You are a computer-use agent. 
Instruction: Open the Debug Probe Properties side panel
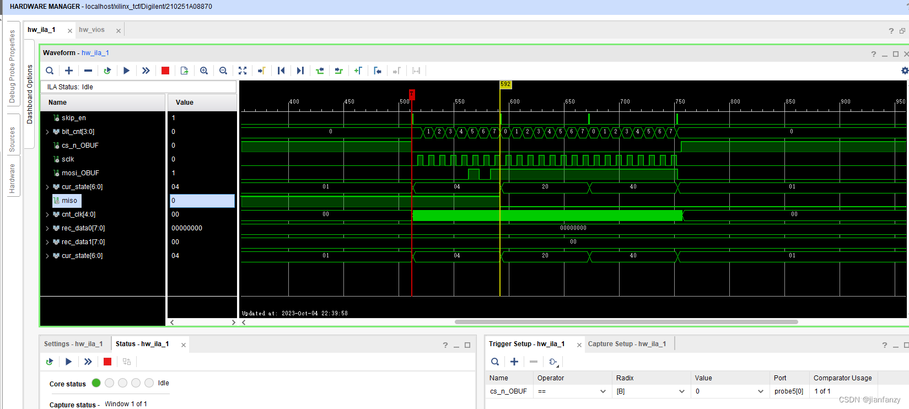click(x=12, y=67)
